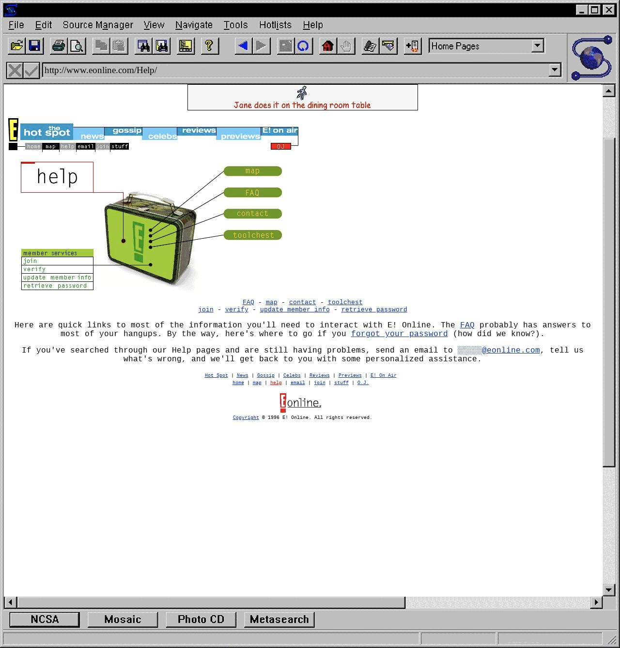Image resolution: width=620 pixels, height=648 pixels.
Task: Click the yellow question mark help icon
Action: [x=209, y=46]
